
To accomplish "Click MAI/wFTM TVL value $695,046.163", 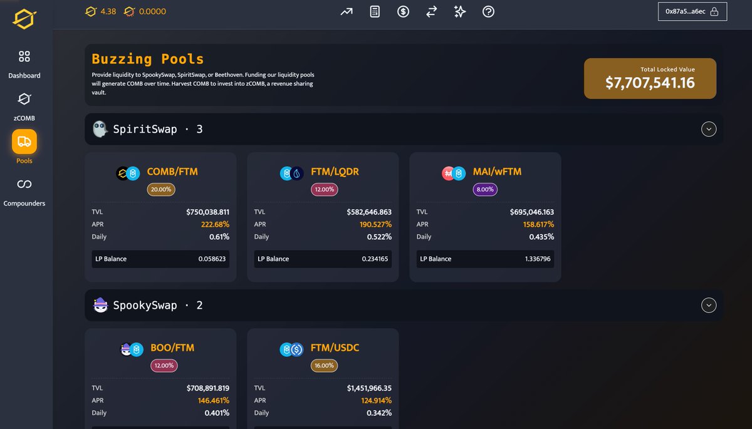I will (532, 212).
